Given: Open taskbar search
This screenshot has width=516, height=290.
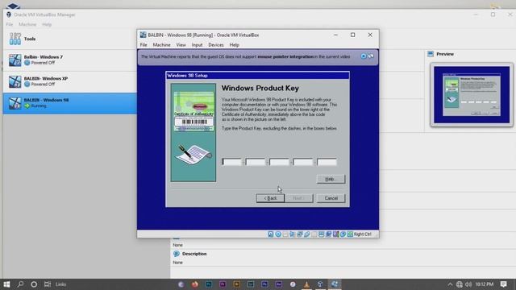Looking at the screenshot, I should [x=20, y=284].
